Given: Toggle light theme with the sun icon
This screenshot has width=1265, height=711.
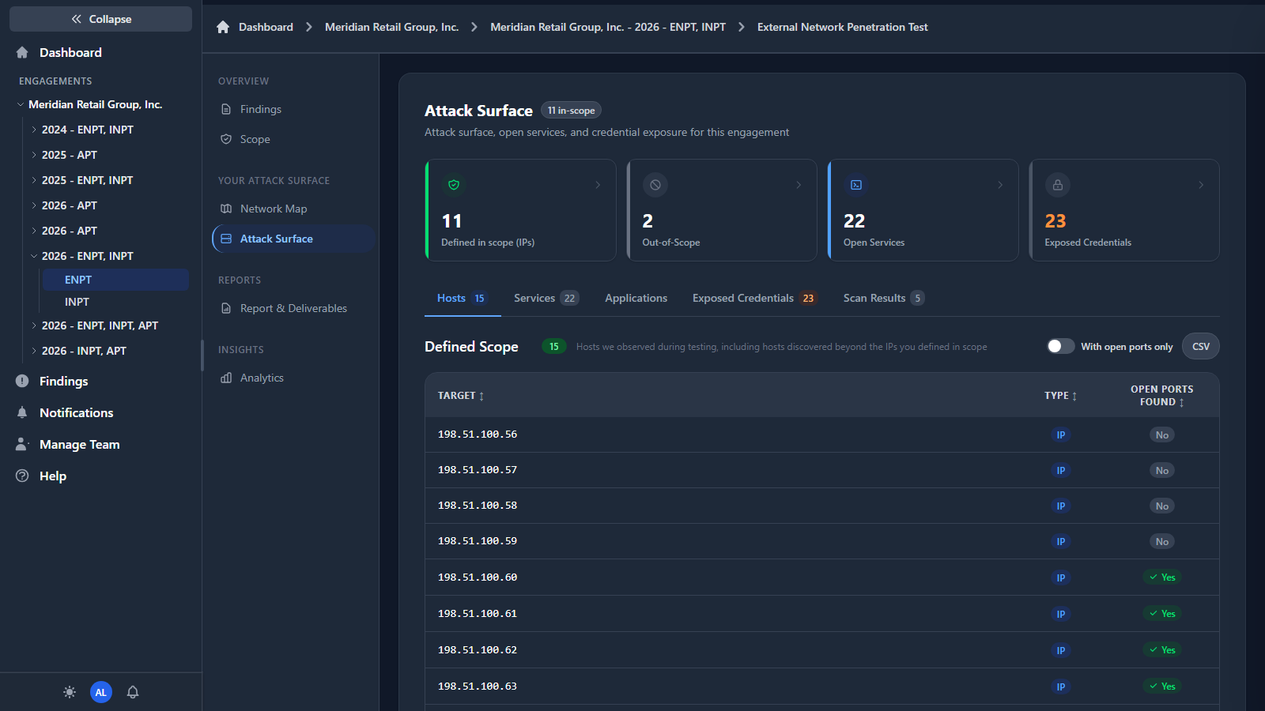Looking at the screenshot, I should tap(70, 692).
